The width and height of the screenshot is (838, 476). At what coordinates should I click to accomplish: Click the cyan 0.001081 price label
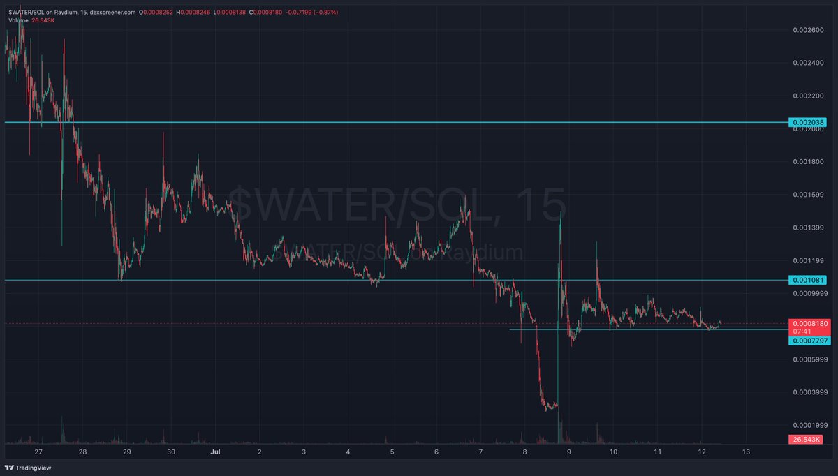[808, 280]
